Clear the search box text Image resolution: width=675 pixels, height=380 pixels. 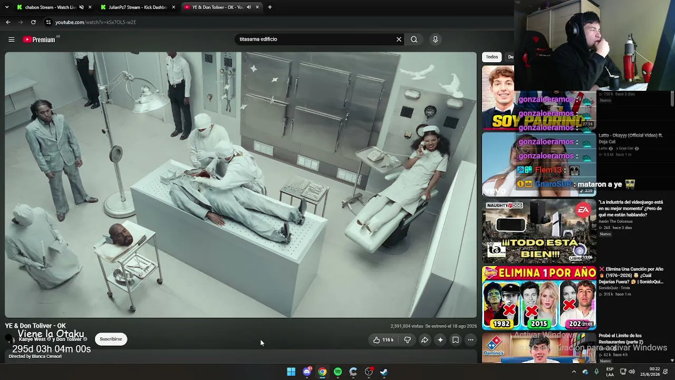click(x=399, y=39)
